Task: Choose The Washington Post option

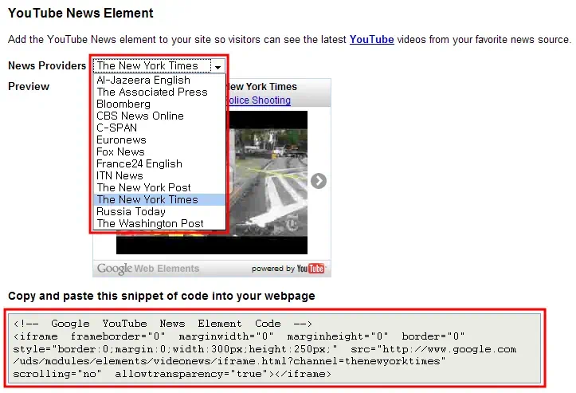Action: 150,223
